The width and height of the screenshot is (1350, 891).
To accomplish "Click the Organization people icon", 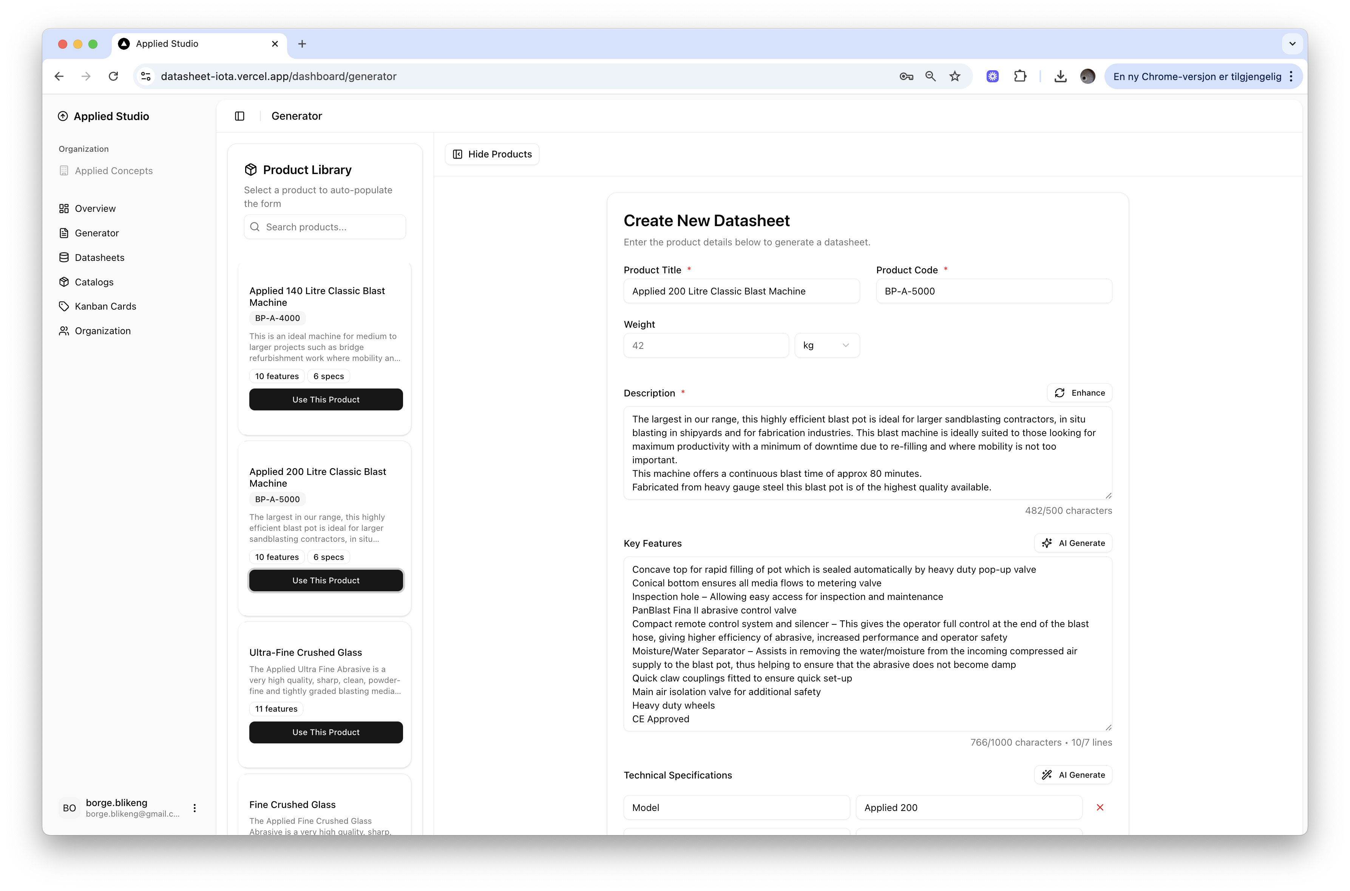I will (x=65, y=330).
